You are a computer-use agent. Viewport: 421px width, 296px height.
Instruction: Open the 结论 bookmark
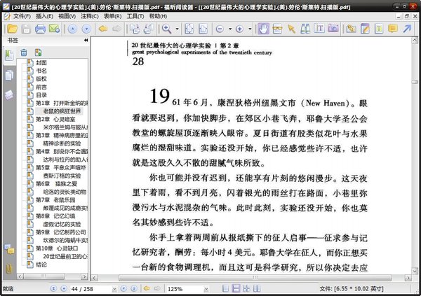click(x=41, y=265)
